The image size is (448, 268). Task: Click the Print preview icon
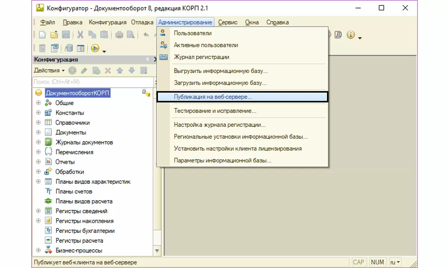pos(130,35)
